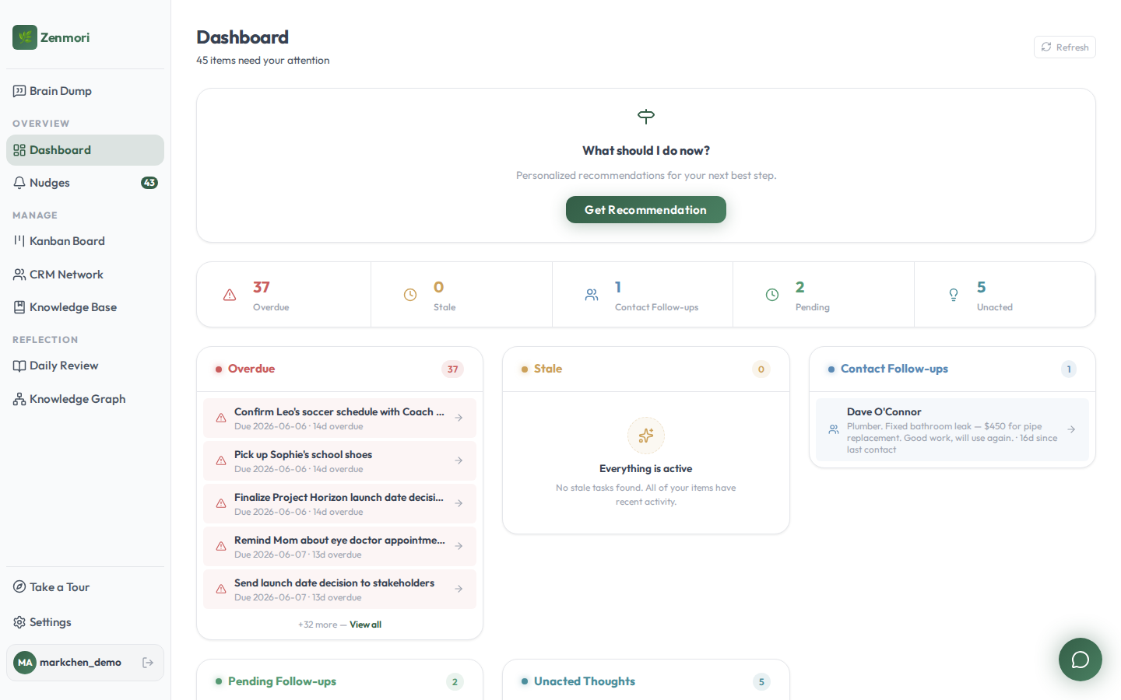Screen dimensions: 1121x700
Task: Select the 2 Pending stat
Action: [x=824, y=295]
